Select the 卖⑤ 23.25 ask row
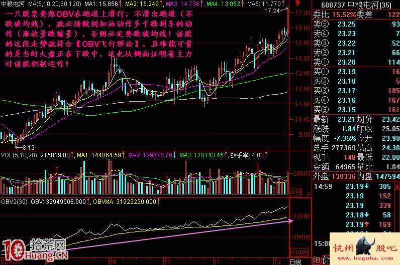 356,24
